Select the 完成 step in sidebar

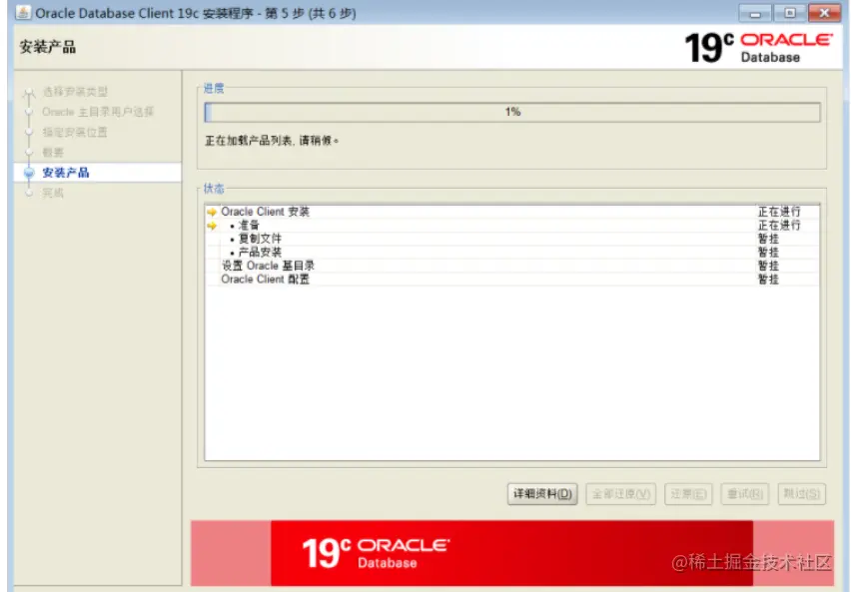pos(53,193)
